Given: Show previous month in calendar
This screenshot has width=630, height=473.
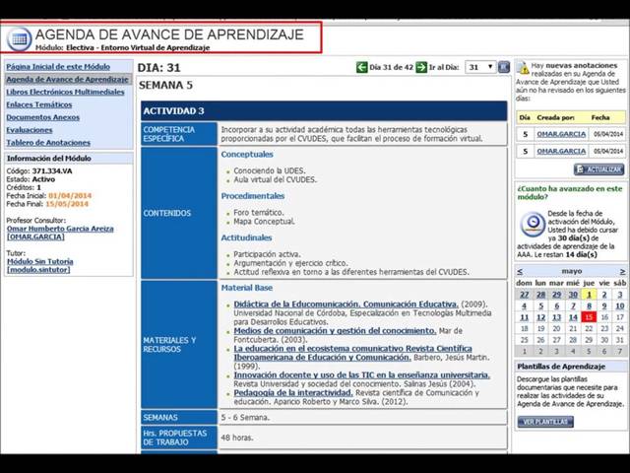Looking at the screenshot, I should tap(520, 272).
